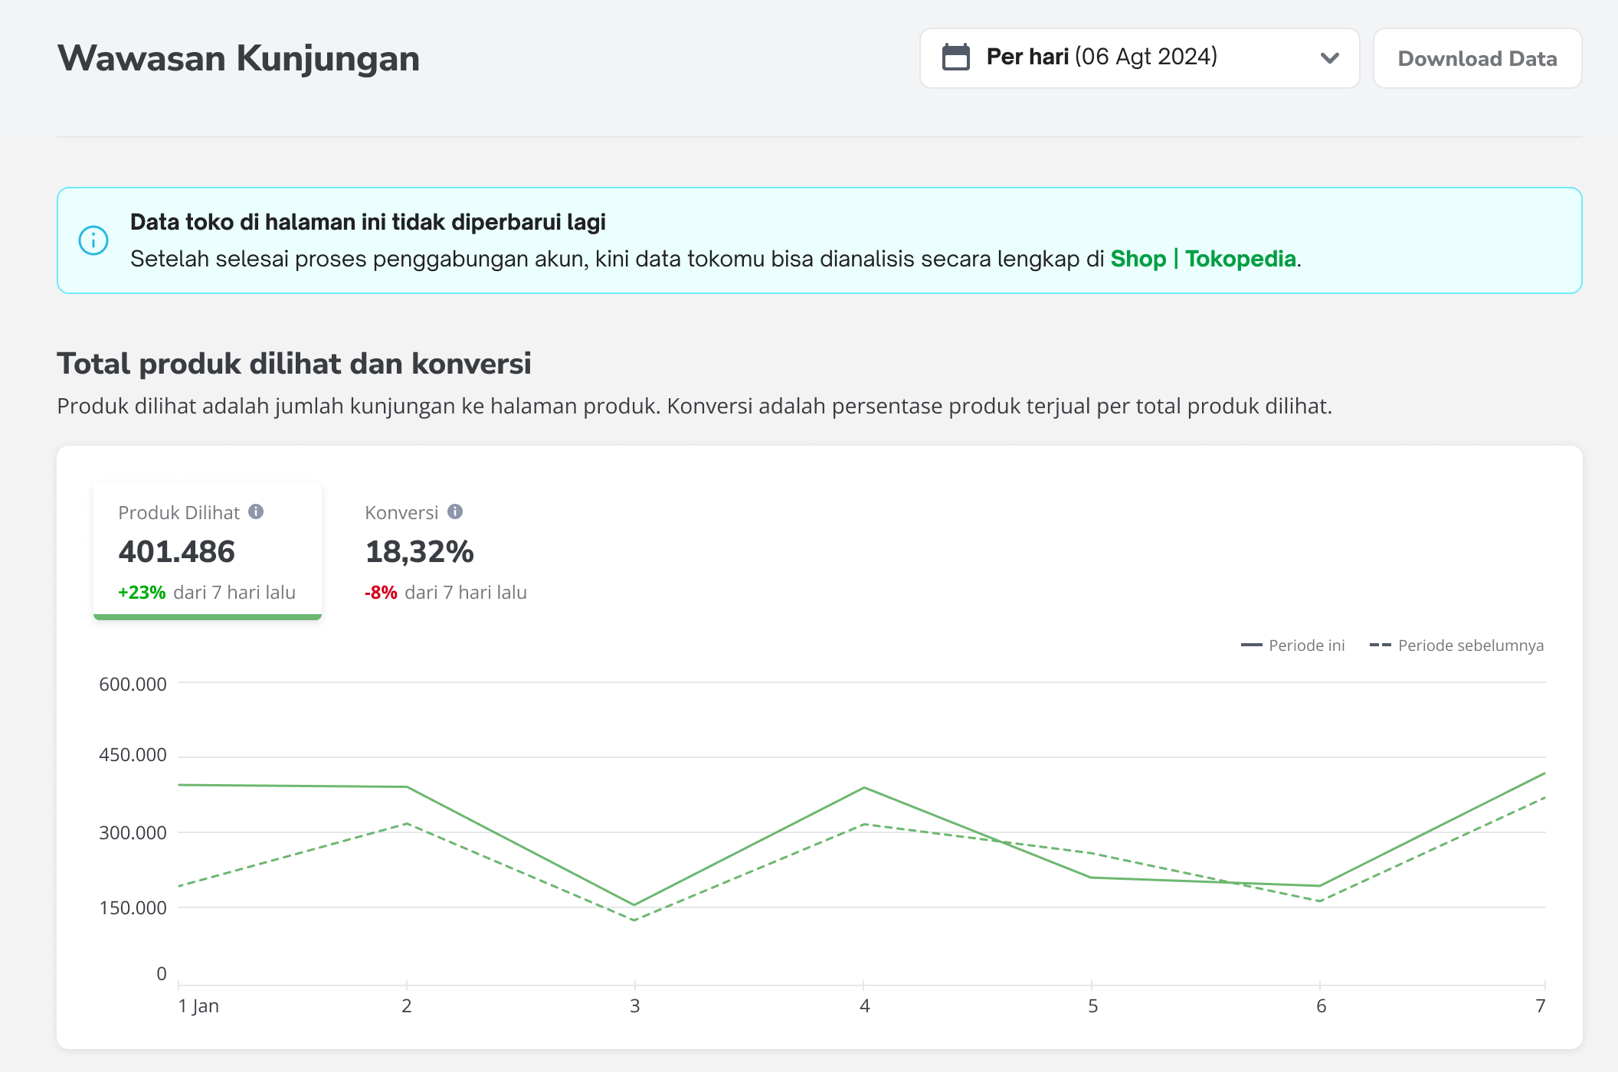Click the 1 Jan label on x-axis
The width and height of the screenshot is (1618, 1072).
198,1006
